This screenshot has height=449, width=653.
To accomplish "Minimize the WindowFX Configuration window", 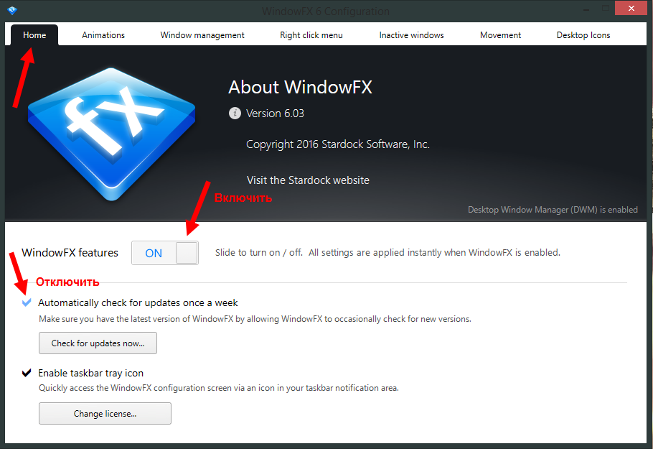I will 586,9.
